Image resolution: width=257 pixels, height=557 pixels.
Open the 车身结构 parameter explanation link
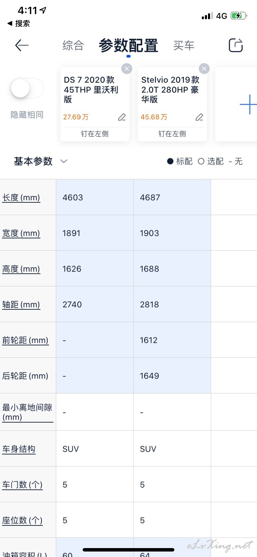click(x=19, y=449)
